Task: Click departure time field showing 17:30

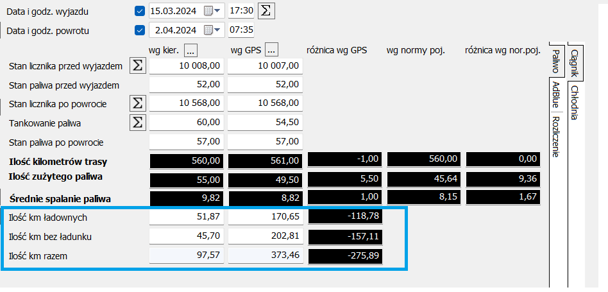Action: pos(241,11)
